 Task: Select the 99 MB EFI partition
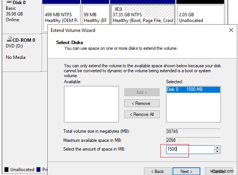click(x=95, y=15)
